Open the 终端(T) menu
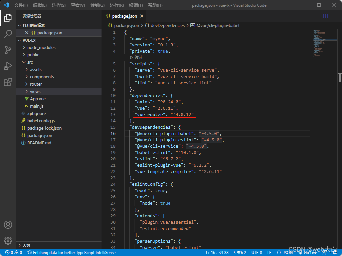342x256 pixels. (x=136, y=5)
